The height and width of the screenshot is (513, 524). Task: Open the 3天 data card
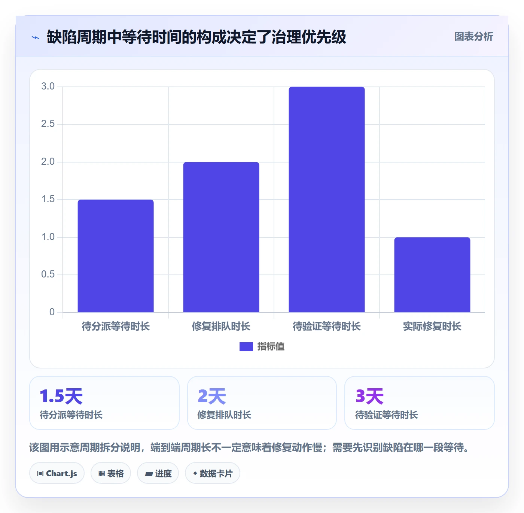point(420,403)
